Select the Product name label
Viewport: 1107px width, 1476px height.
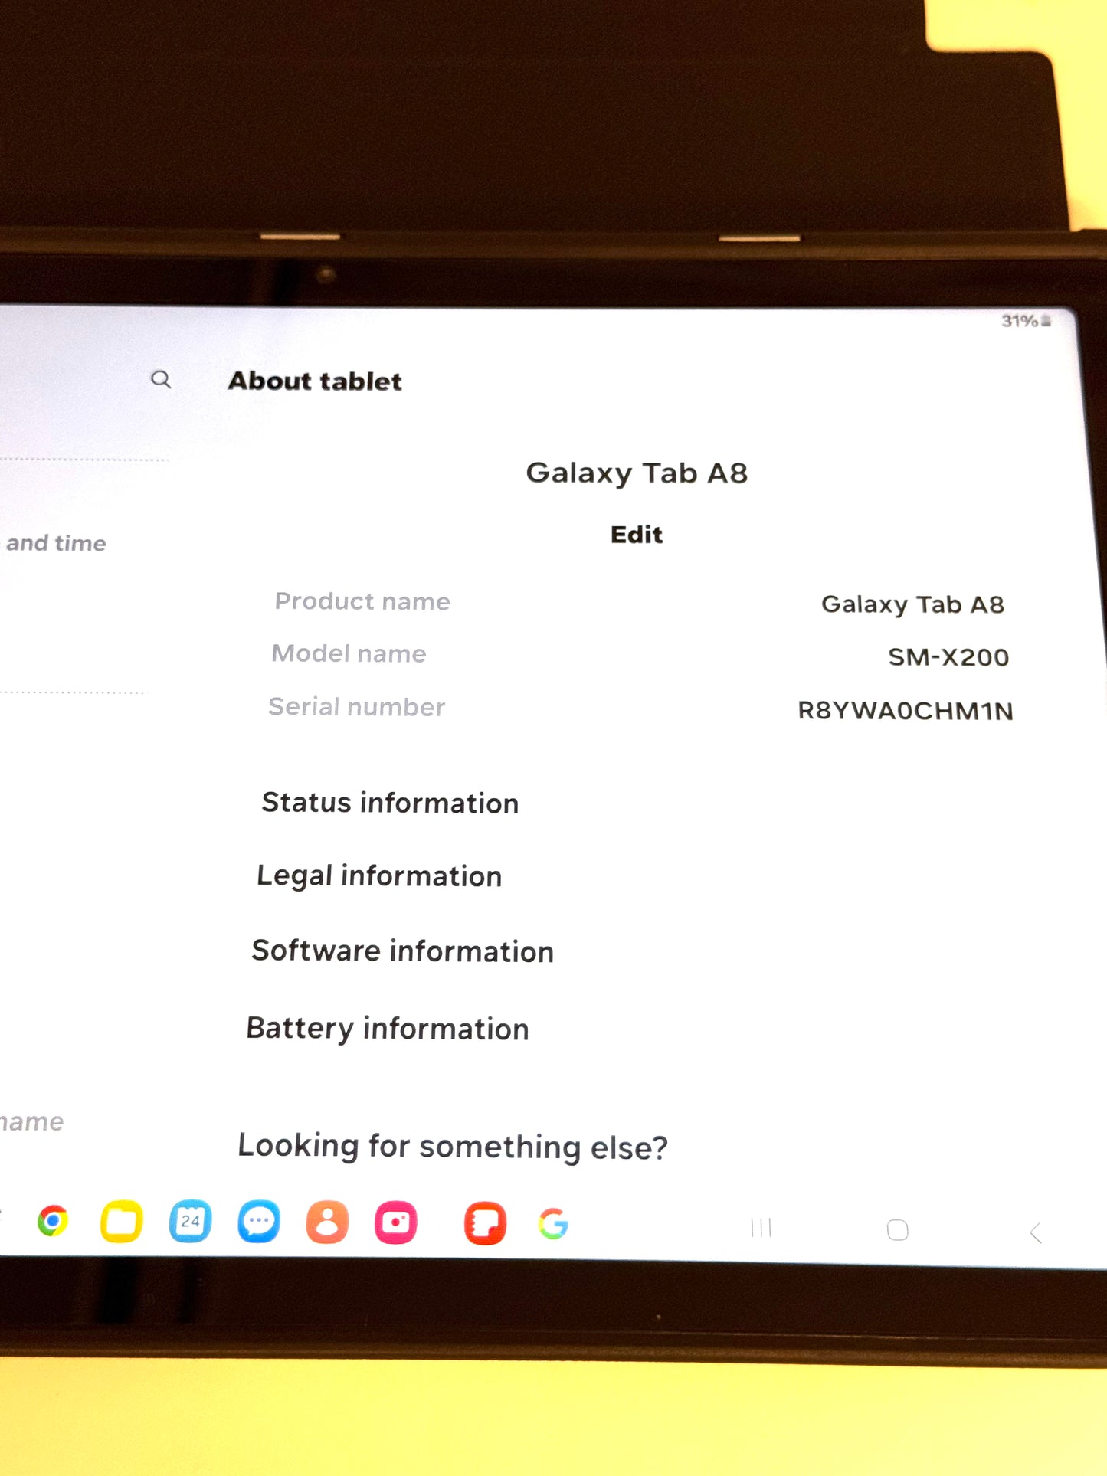(362, 601)
